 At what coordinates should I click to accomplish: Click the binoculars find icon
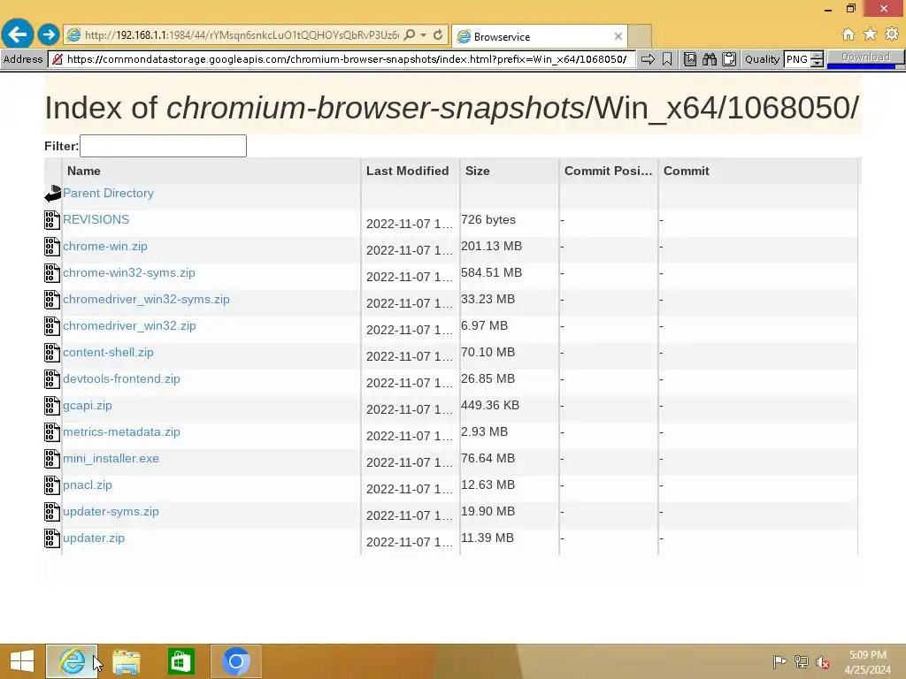point(710,59)
